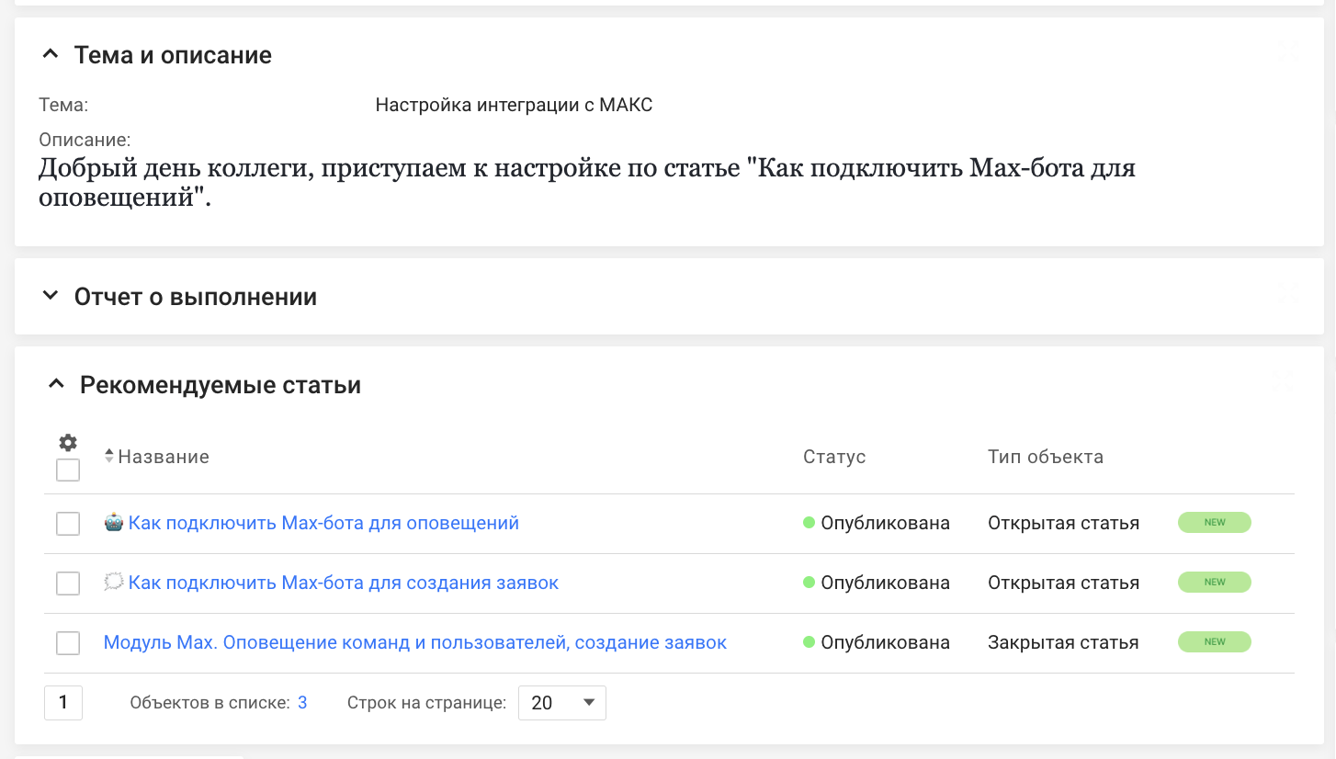Click NEW badge on "Модуль Max" row

pos(1215,642)
